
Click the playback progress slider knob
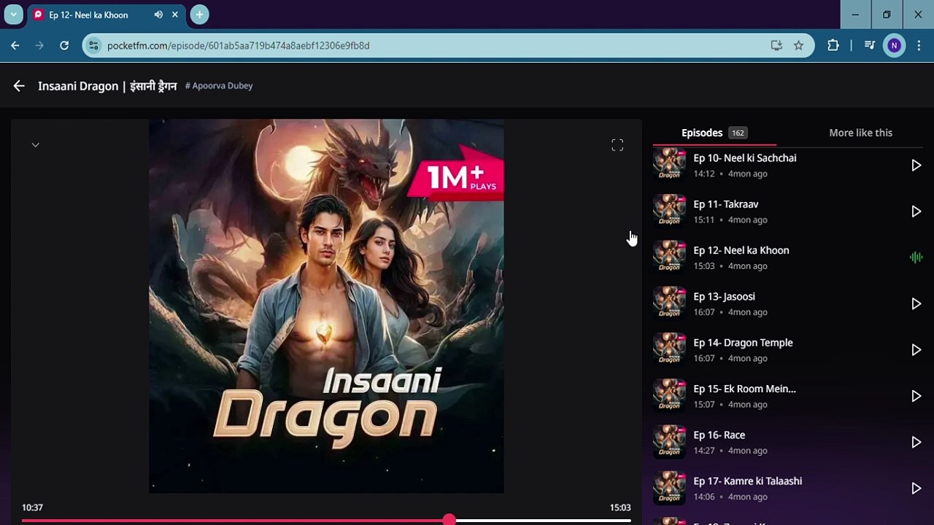click(449, 520)
